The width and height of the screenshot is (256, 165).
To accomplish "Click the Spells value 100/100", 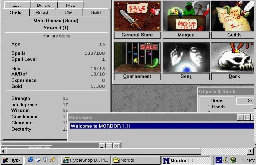I will click(95, 53).
